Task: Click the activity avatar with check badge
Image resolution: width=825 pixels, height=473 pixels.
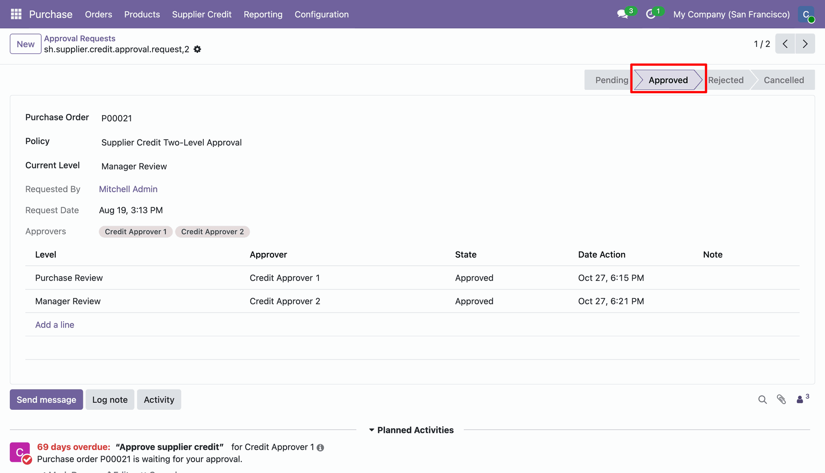Action: (20, 453)
